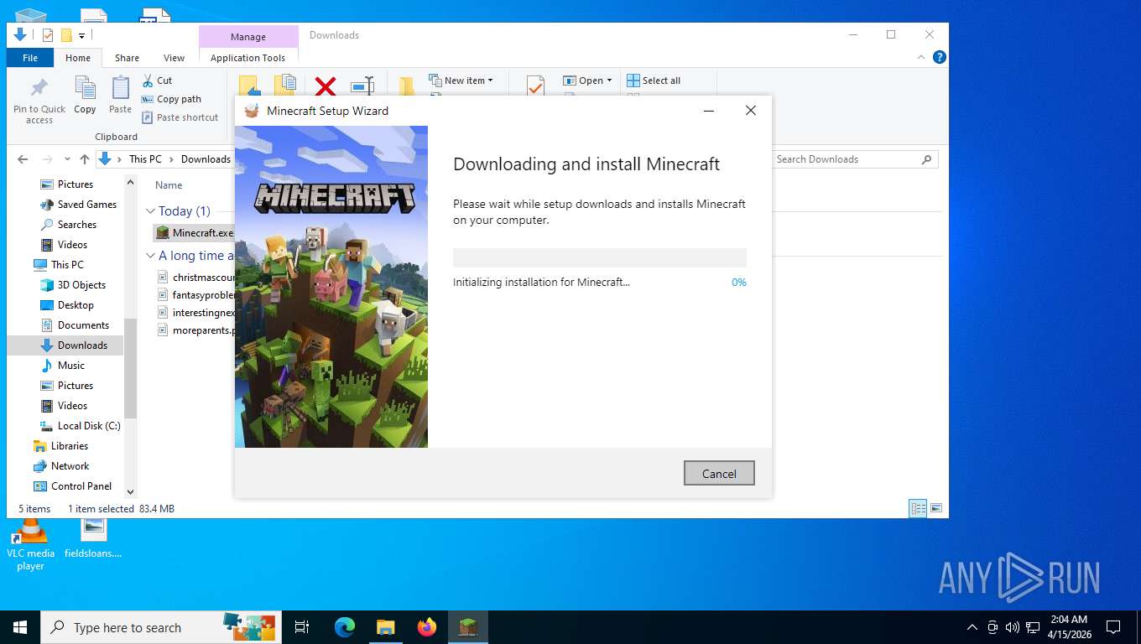
Task: Open the File Explorer Help question mark
Action: click(x=940, y=57)
